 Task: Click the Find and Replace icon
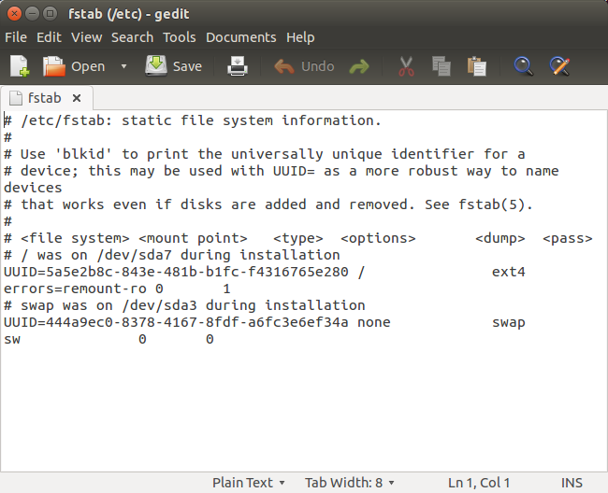click(559, 66)
